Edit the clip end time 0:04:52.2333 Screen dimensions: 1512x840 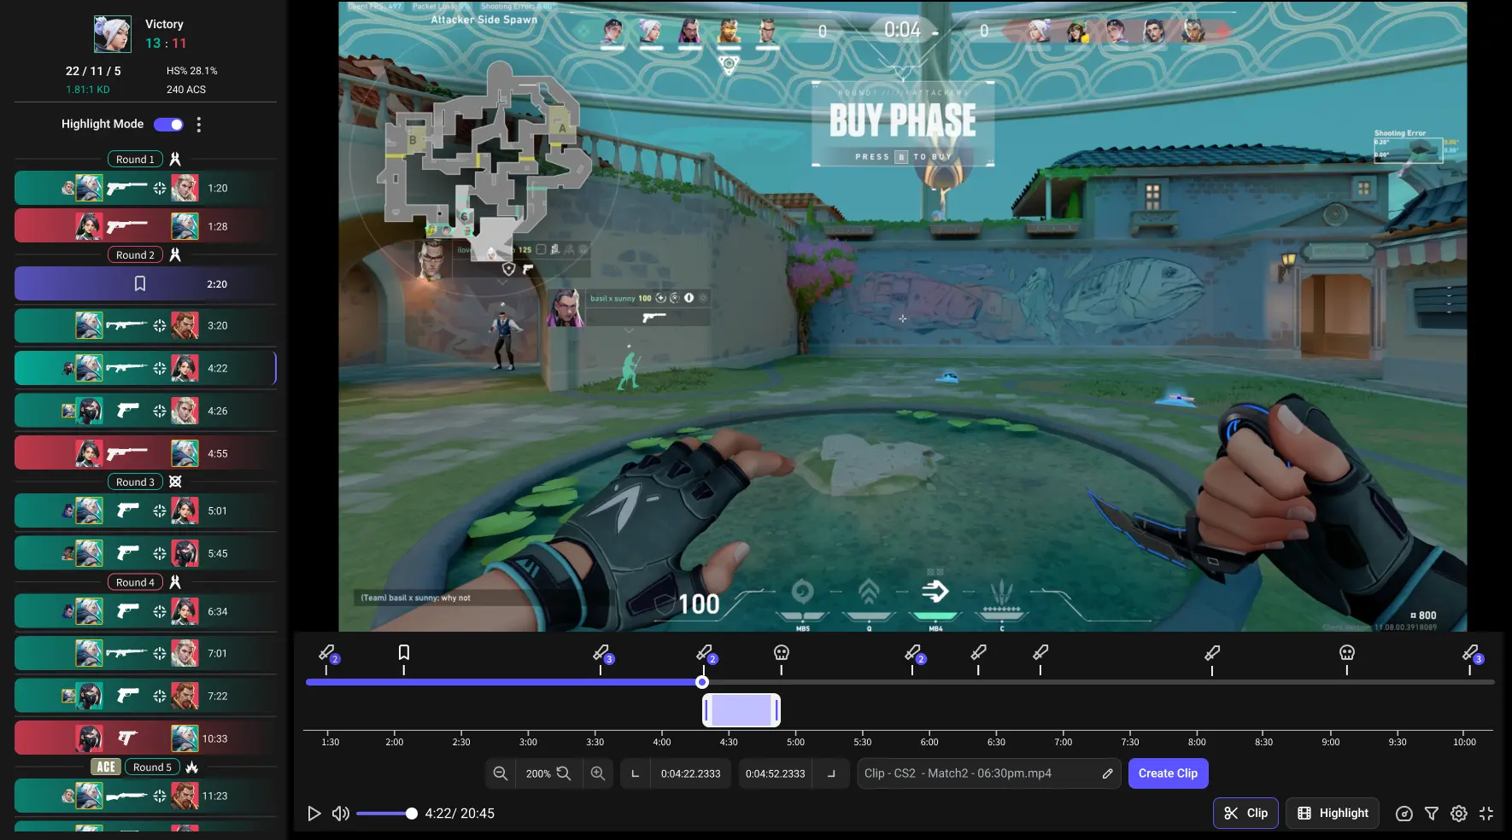(x=775, y=773)
